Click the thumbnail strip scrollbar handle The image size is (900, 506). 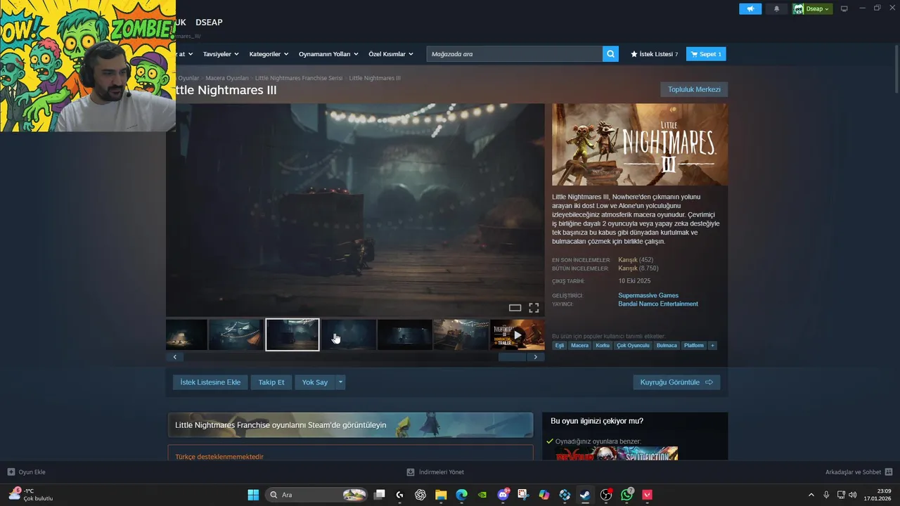pyautogui.click(x=512, y=357)
